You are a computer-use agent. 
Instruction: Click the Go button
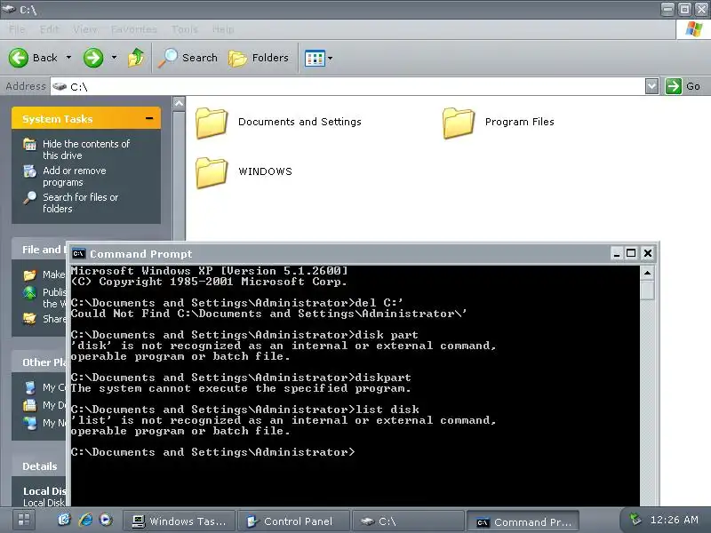tap(683, 86)
